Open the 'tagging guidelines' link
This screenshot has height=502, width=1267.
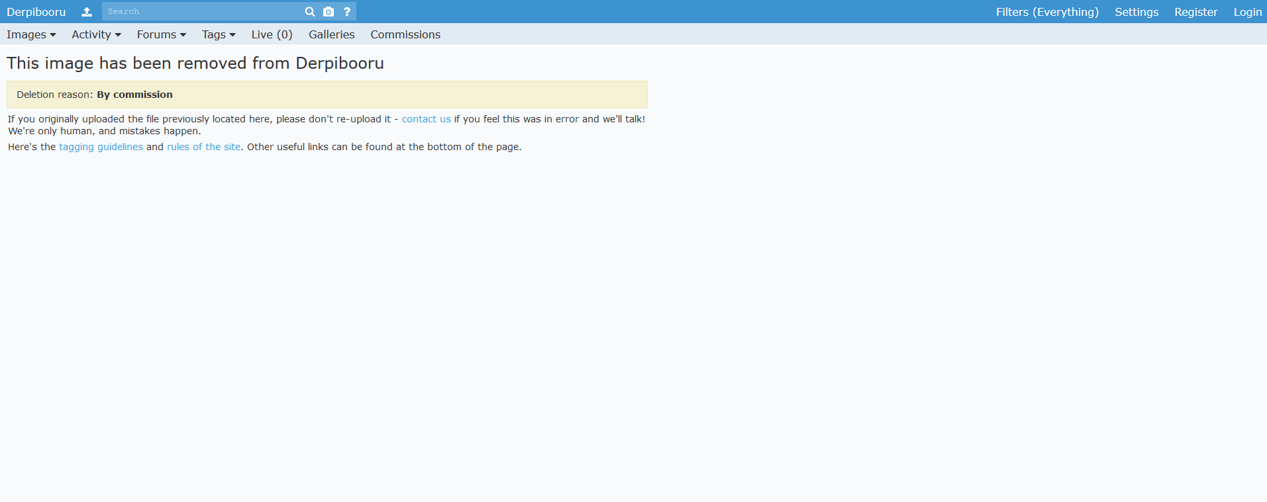[101, 147]
